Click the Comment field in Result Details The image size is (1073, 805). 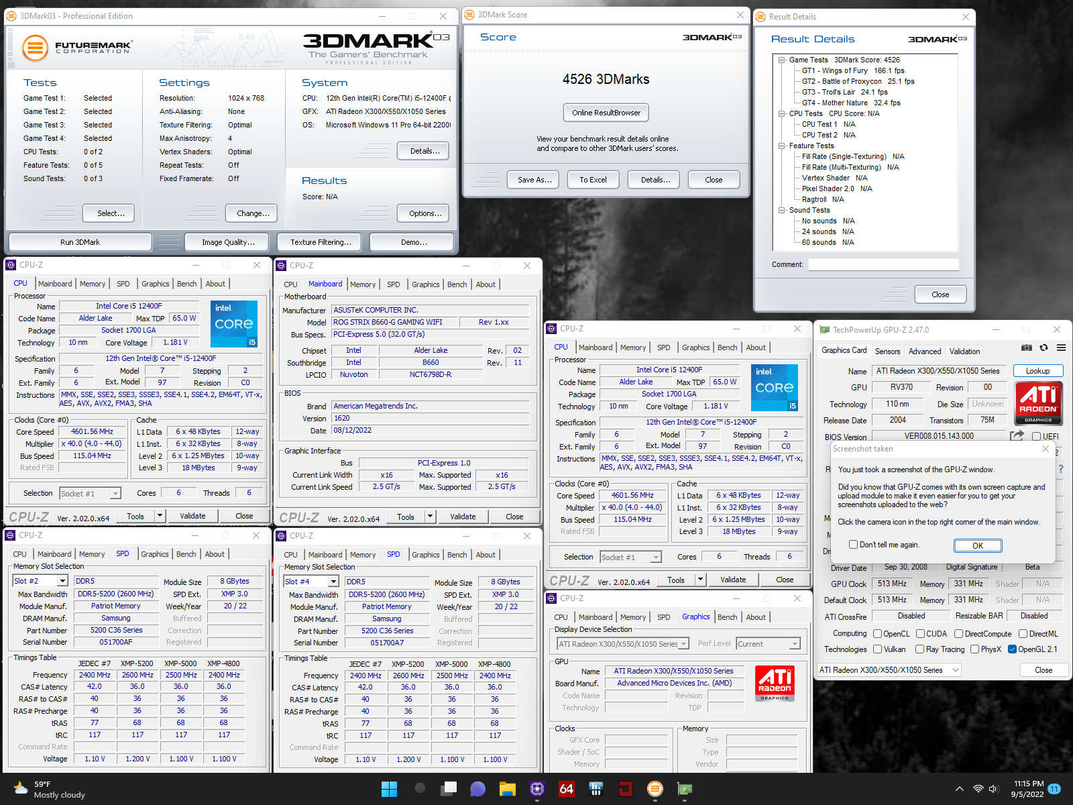[883, 264]
